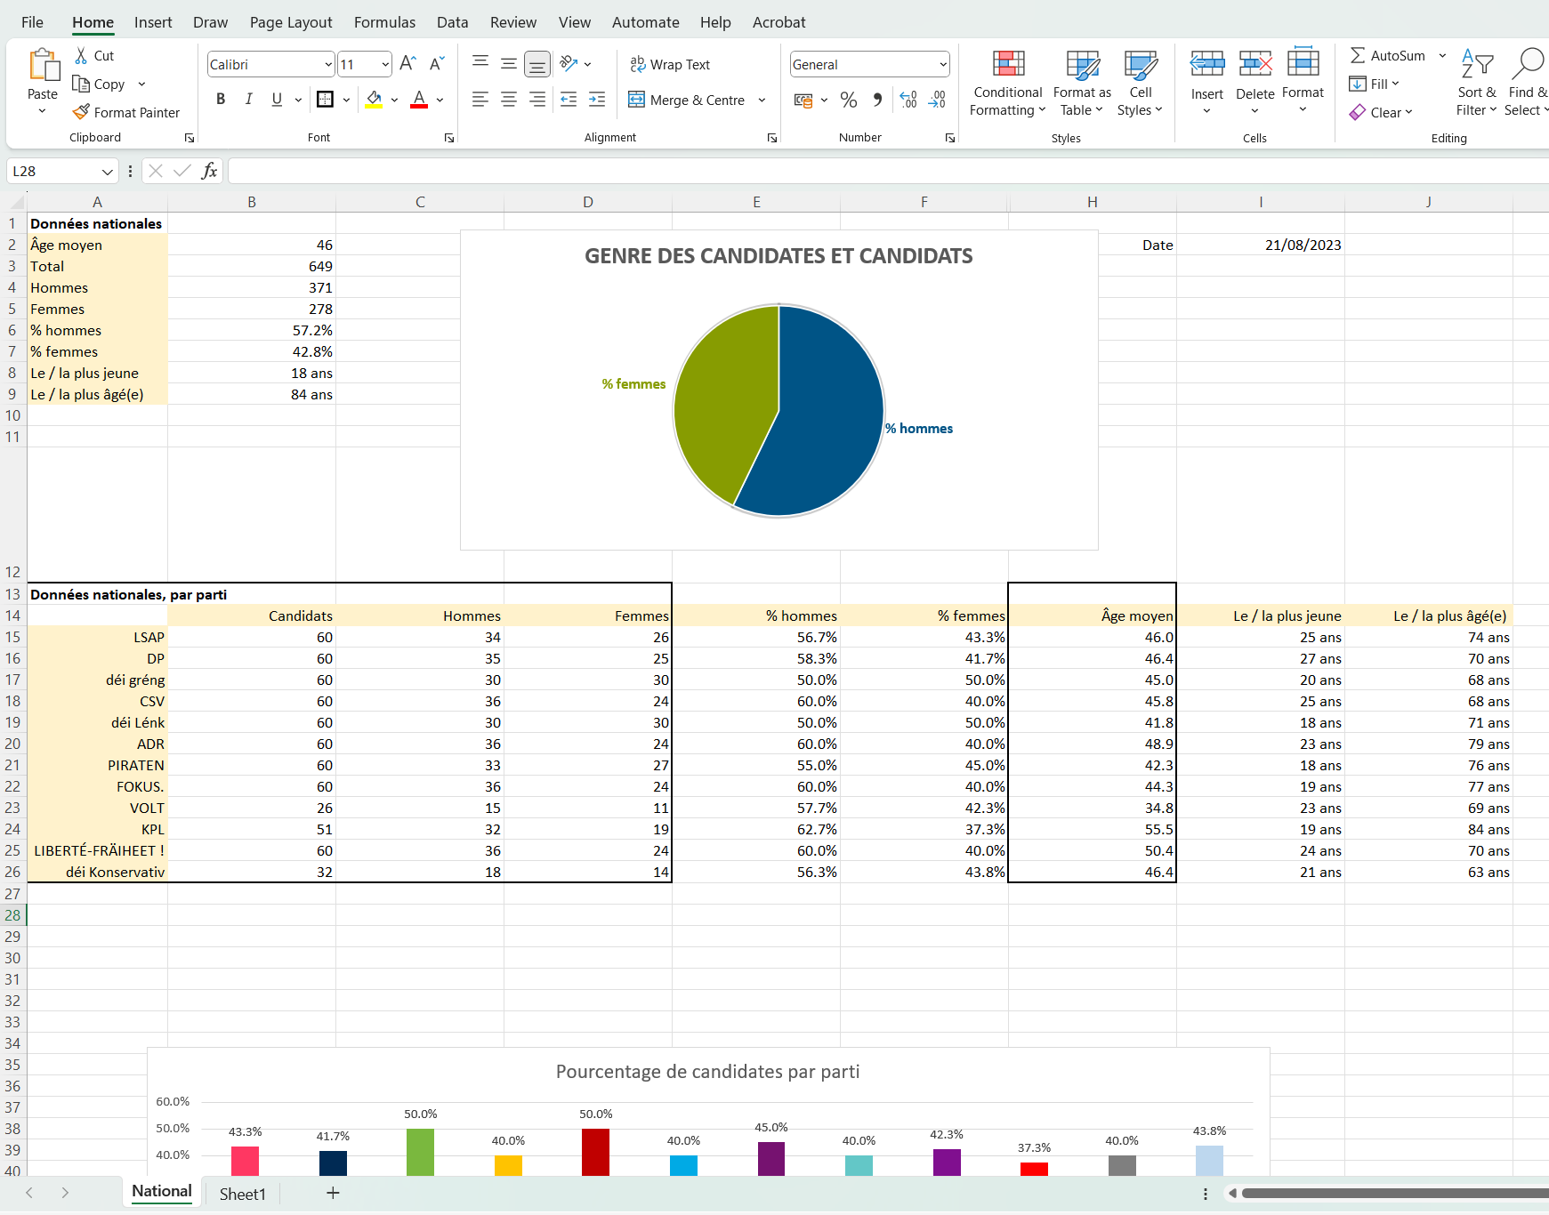Toggle bold formatting

221,99
